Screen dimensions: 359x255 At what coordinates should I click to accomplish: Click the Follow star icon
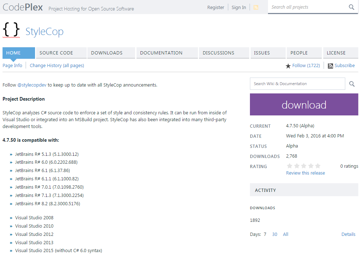(x=288, y=66)
